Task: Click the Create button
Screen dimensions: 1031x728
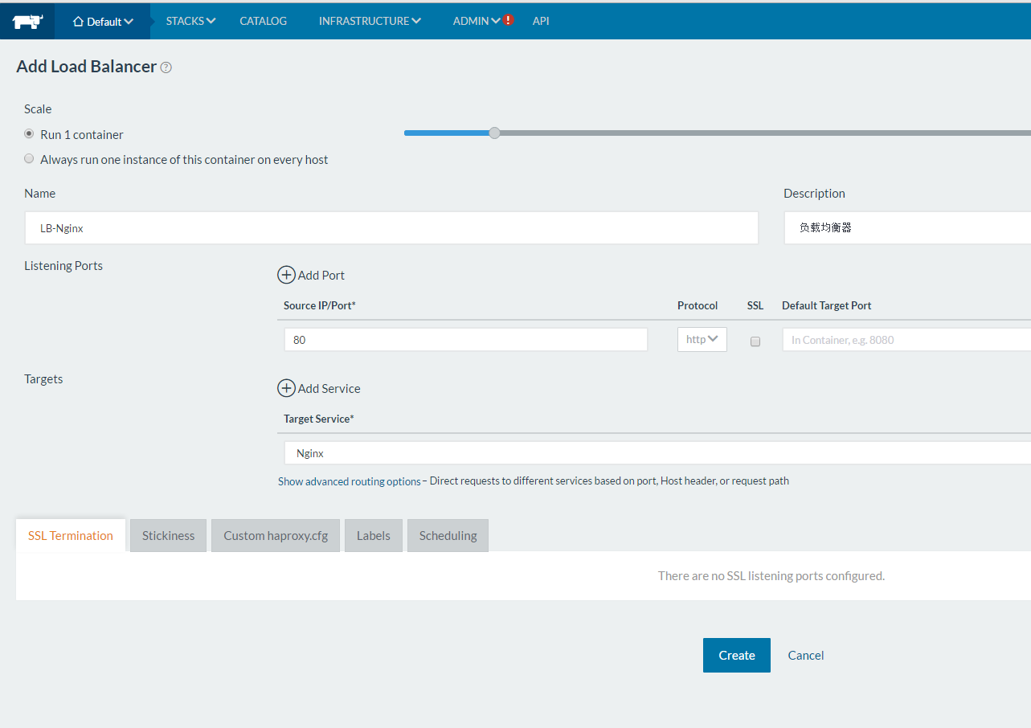Action: pyautogui.click(x=736, y=655)
